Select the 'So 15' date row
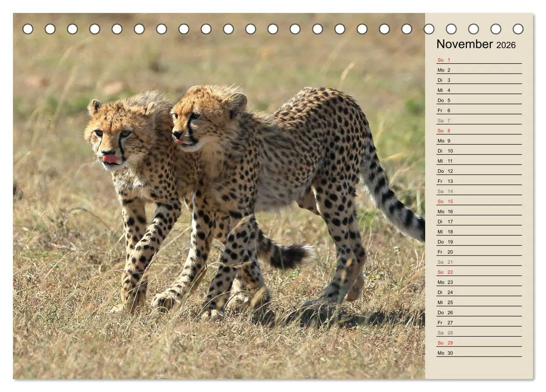The width and height of the screenshot is (546, 392). (x=479, y=201)
